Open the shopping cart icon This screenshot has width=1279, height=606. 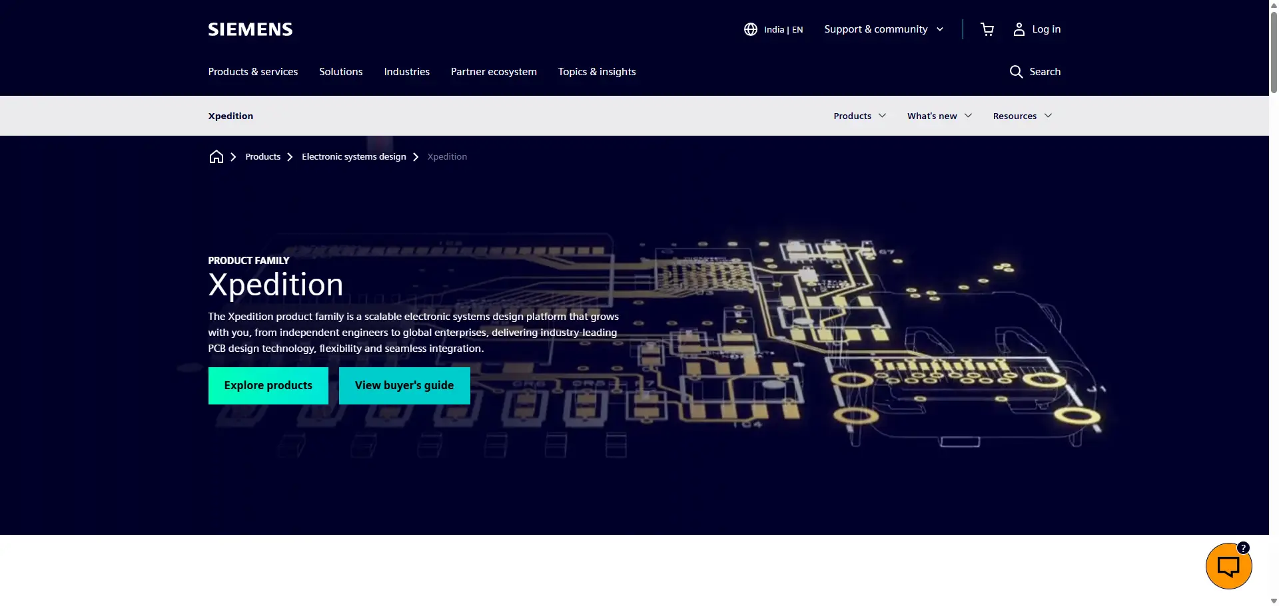click(987, 29)
